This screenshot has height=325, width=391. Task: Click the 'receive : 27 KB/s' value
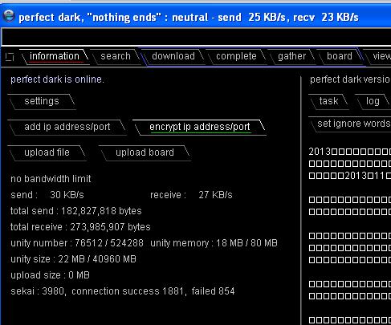coord(191,195)
